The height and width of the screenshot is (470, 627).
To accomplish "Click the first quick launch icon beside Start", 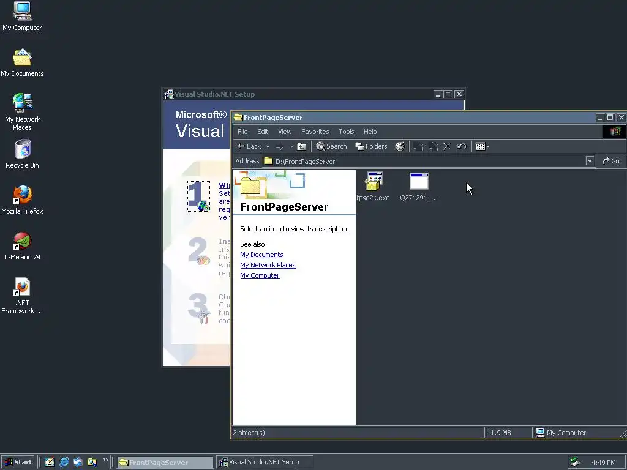I will tap(50, 462).
